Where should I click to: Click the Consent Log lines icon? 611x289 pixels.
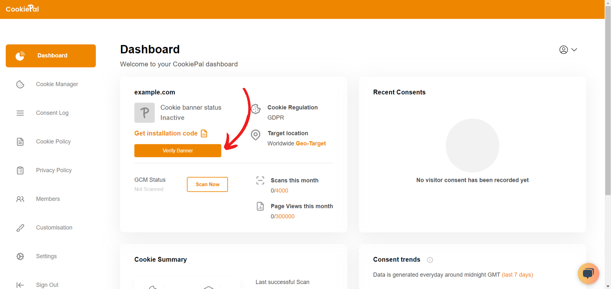click(x=20, y=113)
